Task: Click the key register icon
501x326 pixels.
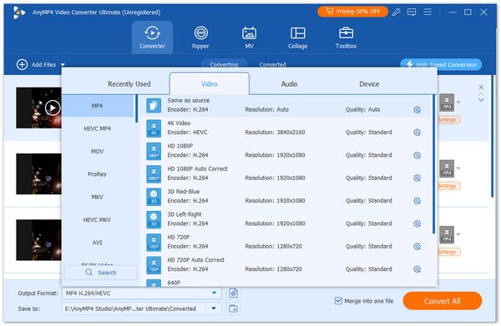Action: [396, 13]
